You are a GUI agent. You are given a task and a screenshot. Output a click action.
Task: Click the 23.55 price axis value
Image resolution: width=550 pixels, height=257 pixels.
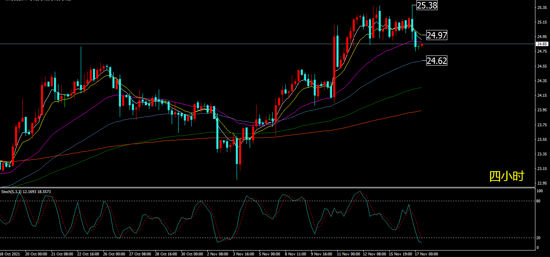tap(542, 139)
